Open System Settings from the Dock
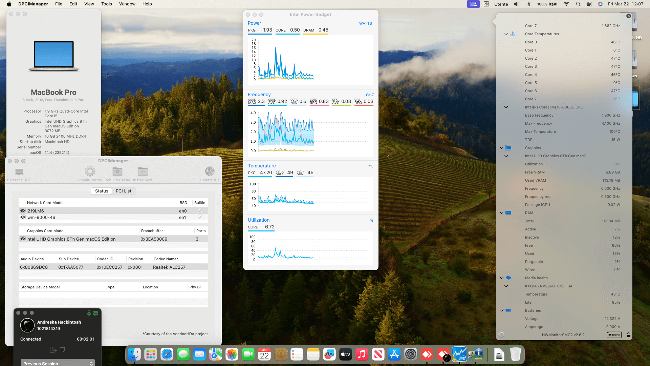650x366 pixels. (411, 354)
